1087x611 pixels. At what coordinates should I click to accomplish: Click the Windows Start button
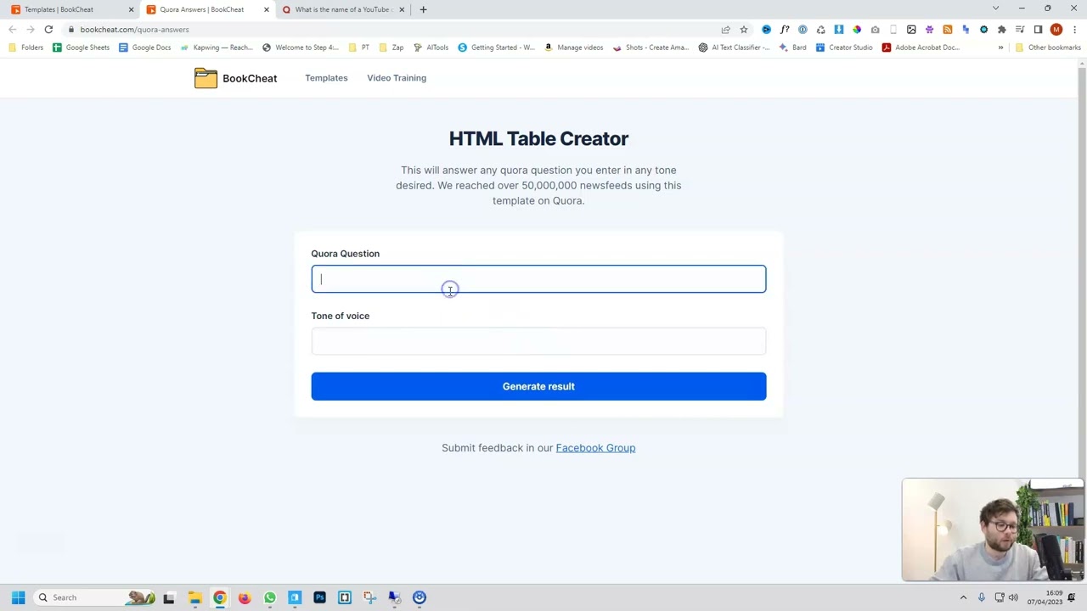pos(18,597)
